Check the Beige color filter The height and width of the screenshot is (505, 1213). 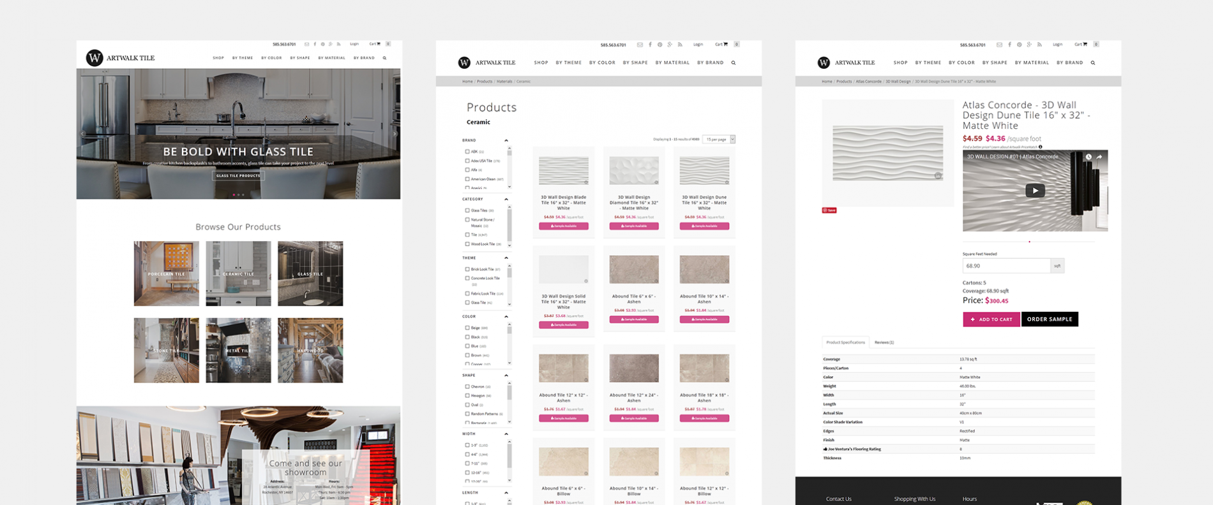click(x=467, y=328)
